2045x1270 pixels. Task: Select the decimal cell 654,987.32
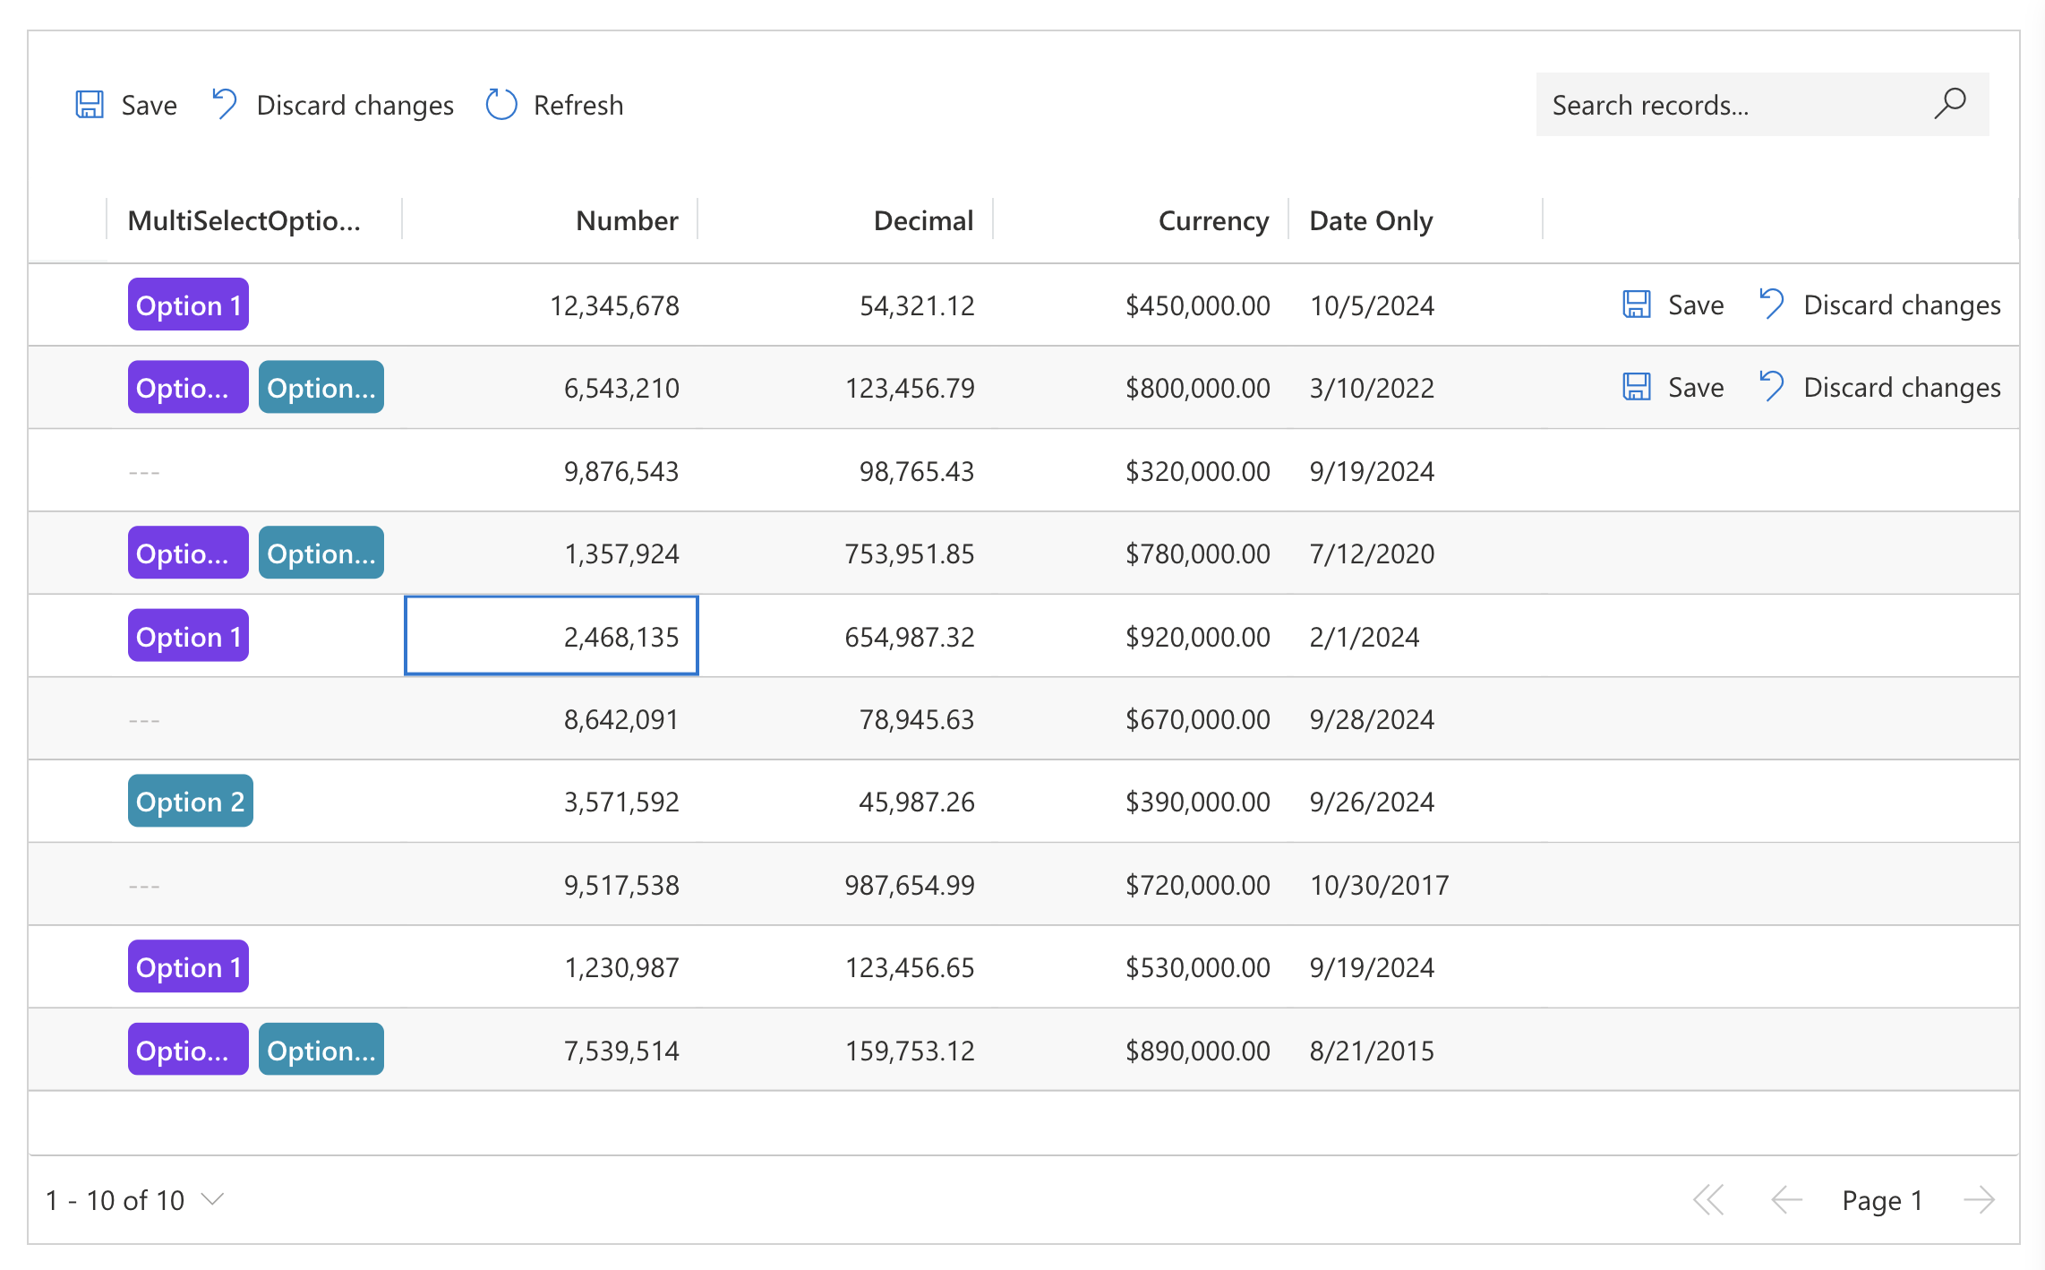[909, 637]
